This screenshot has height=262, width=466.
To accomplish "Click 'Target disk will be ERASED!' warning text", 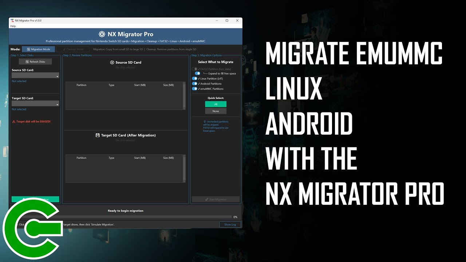I will pyautogui.click(x=33, y=122).
